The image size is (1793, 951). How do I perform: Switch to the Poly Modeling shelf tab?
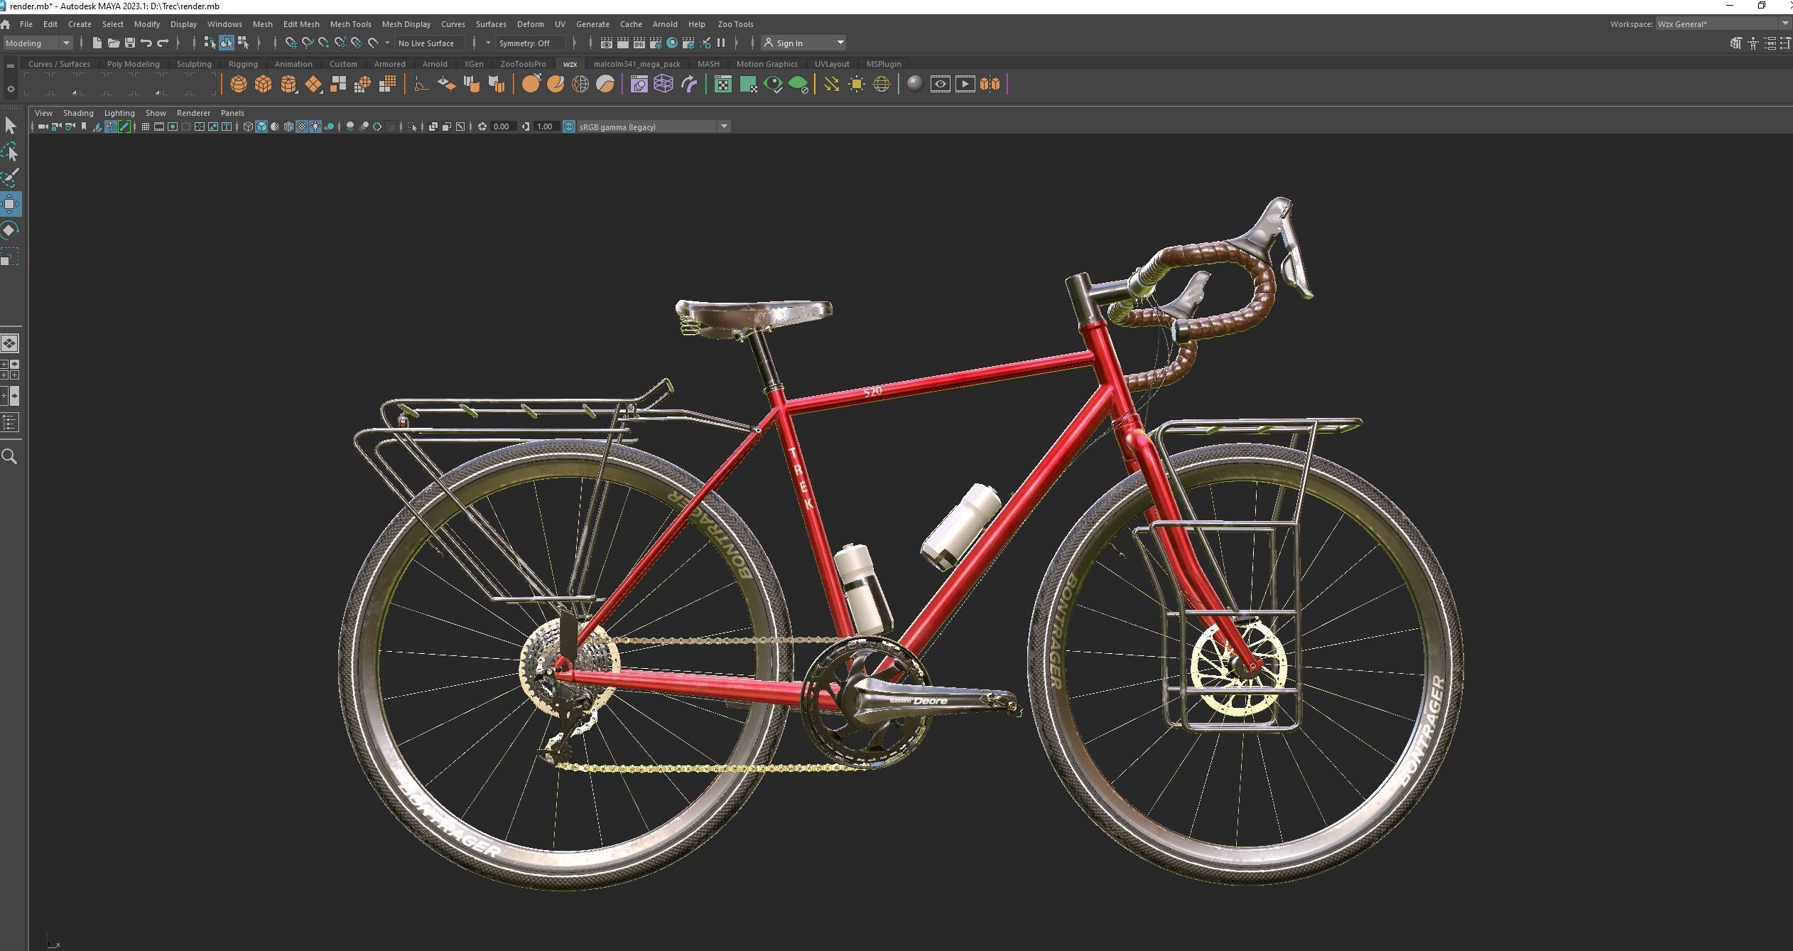[134, 64]
